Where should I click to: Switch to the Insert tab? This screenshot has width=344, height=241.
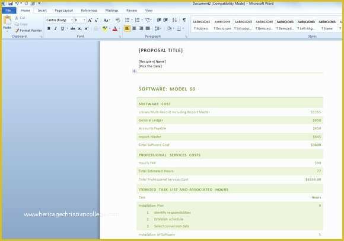(x=42, y=11)
